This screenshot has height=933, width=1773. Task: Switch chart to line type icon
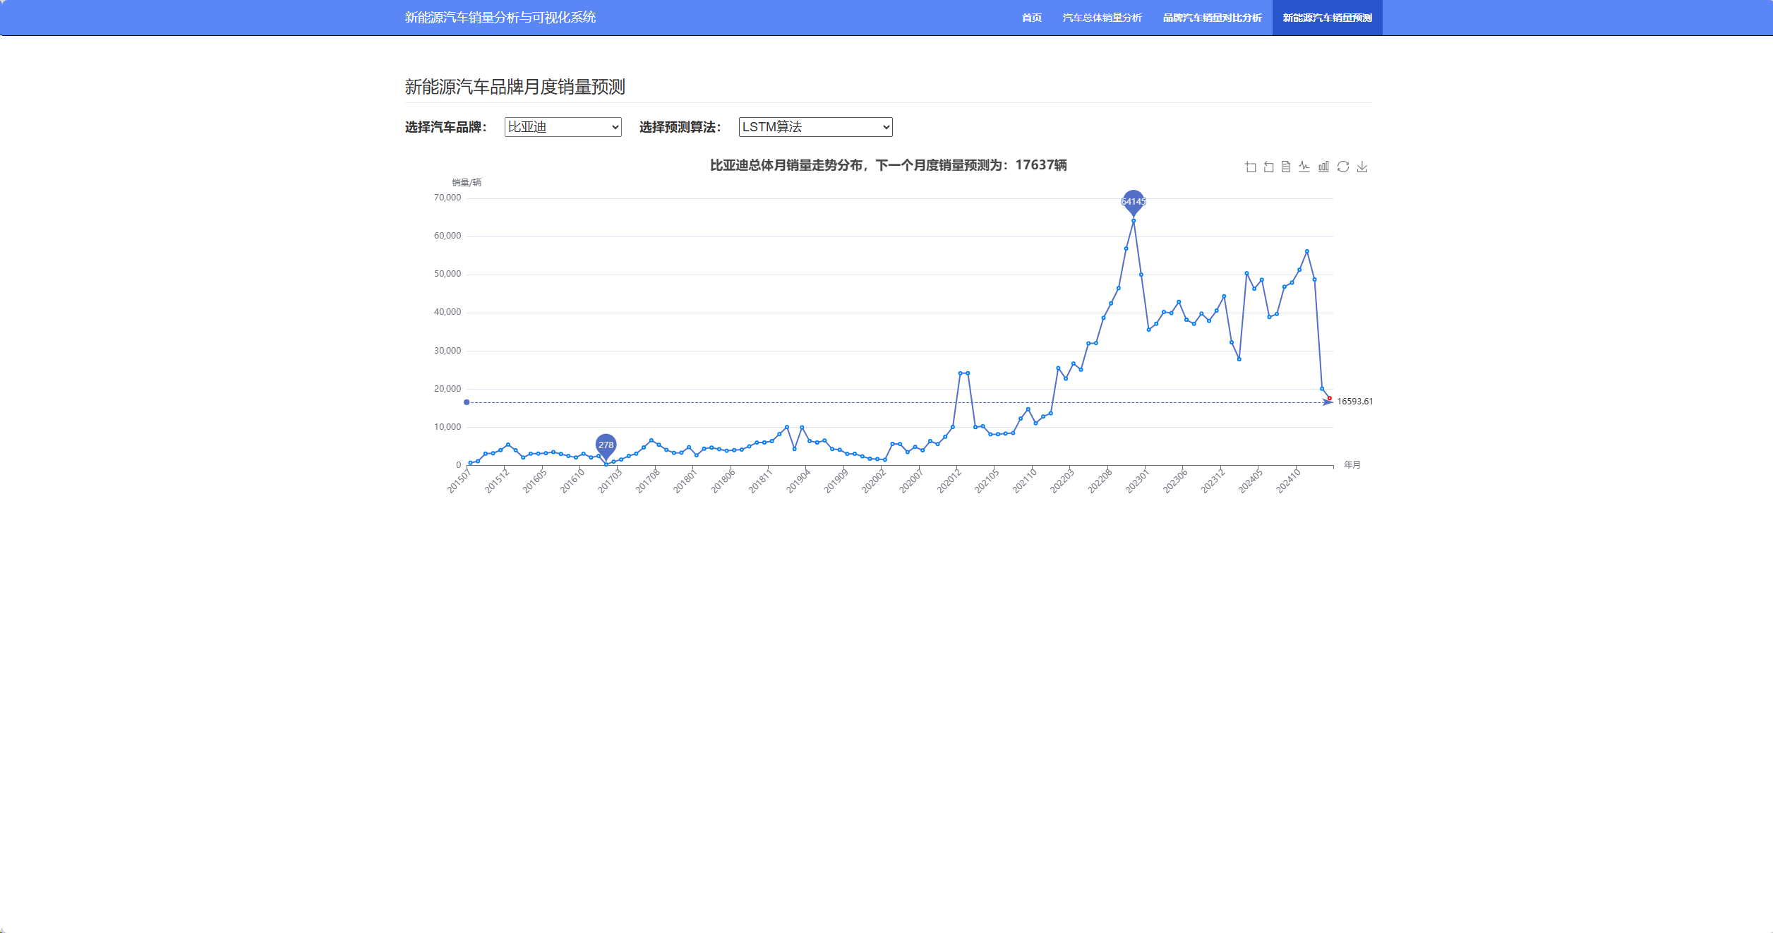(1304, 167)
